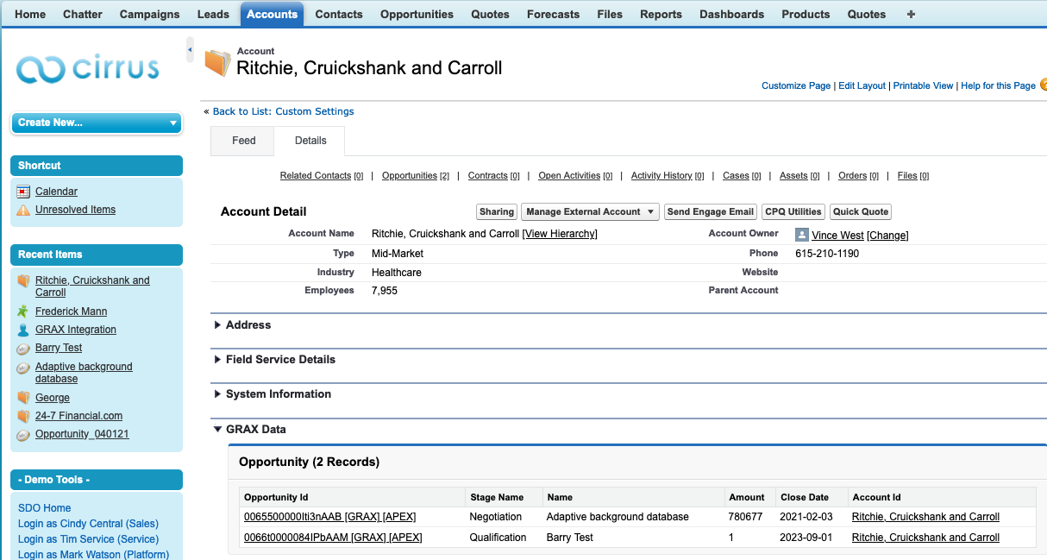
Task: Click the Amount value 780677
Action: (x=746, y=517)
